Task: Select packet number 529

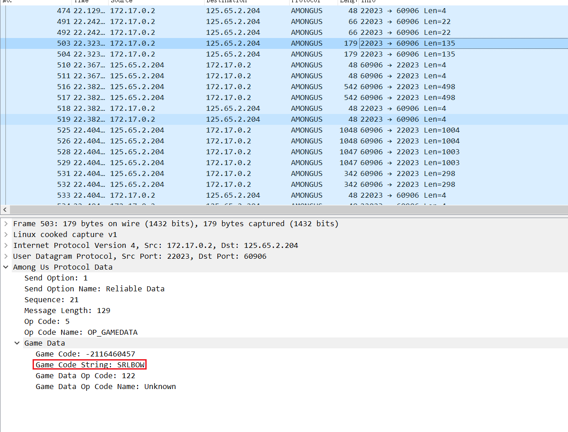Action: [284, 163]
